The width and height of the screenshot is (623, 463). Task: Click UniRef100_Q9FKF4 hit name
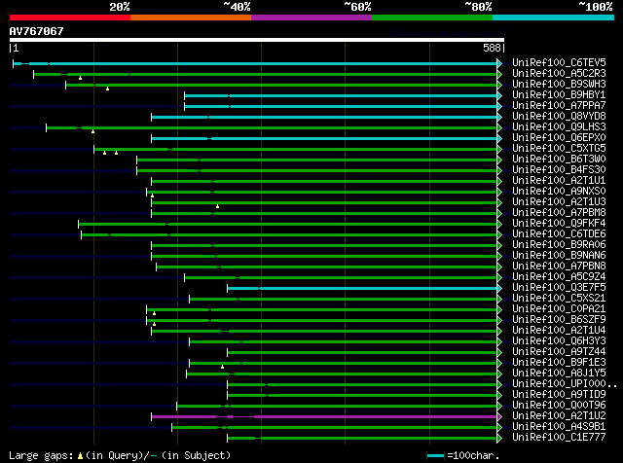559,224
